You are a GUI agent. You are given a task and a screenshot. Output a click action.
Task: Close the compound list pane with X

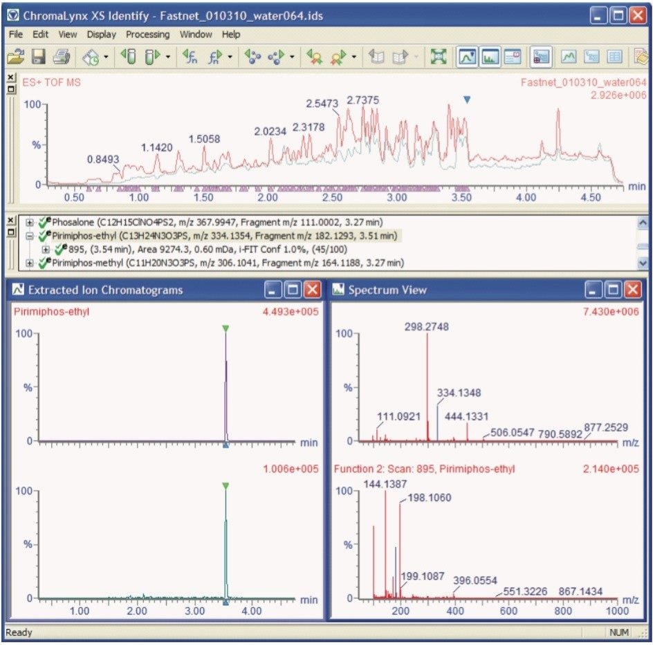11,220
